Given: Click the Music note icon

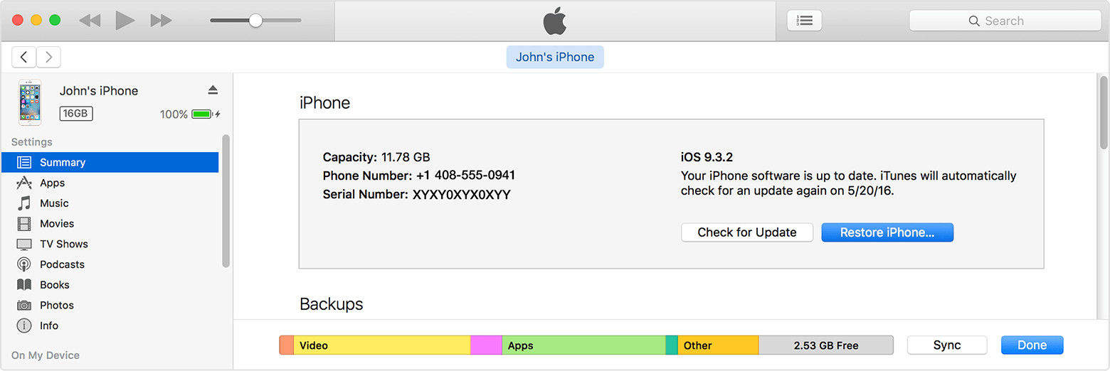Looking at the screenshot, I should pyautogui.click(x=24, y=203).
